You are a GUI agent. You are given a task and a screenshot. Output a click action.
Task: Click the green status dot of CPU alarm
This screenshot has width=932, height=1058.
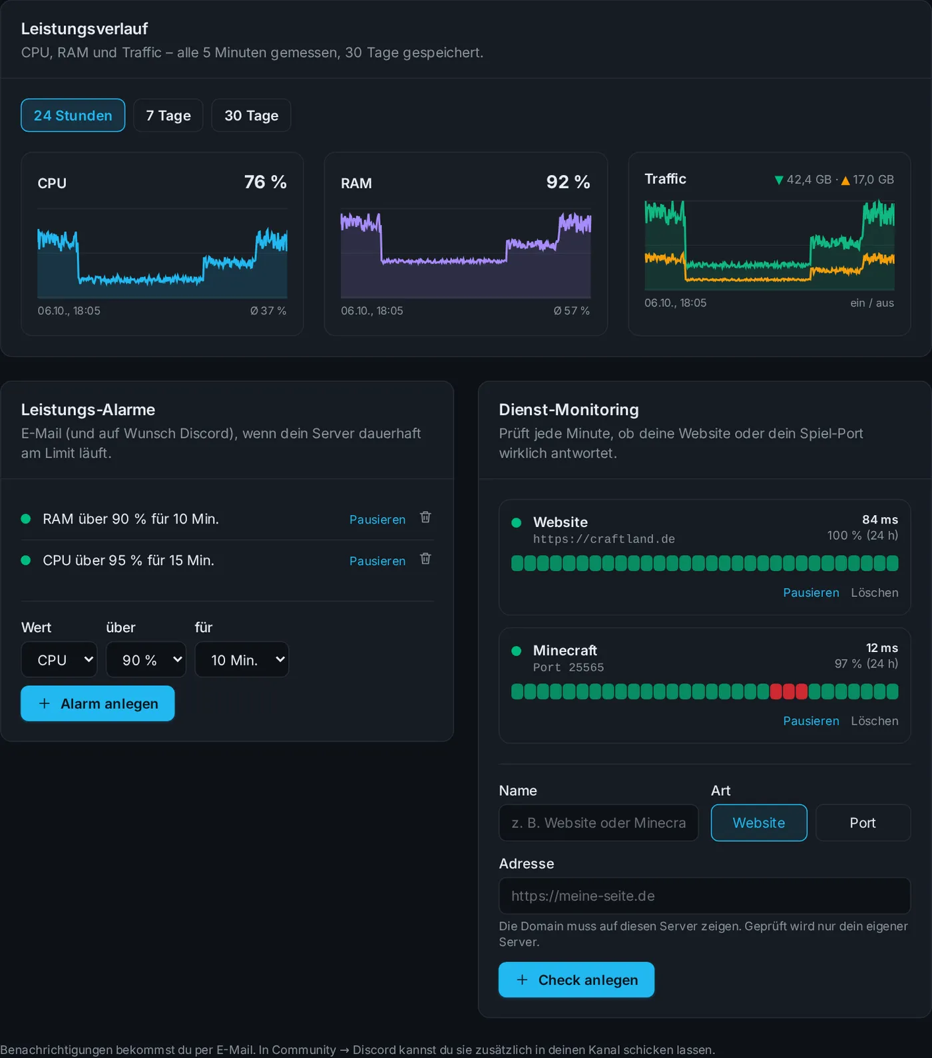(x=26, y=560)
